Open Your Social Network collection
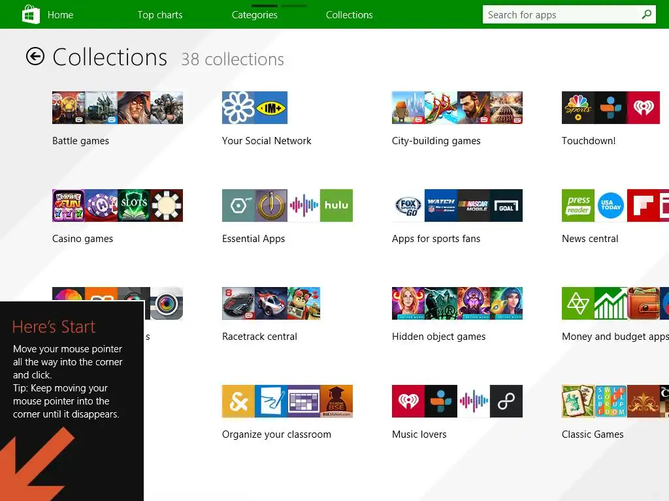669x501 pixels. 267,141
